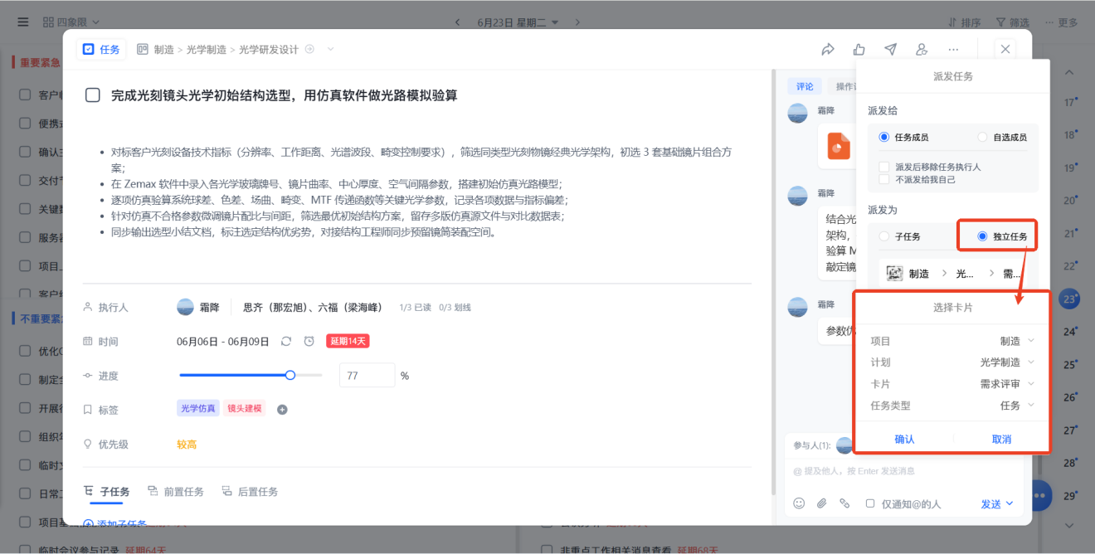Set a reminder with the alarm clock icon
This screenshot has height=554, width=1095.
[x=309, y=341]
